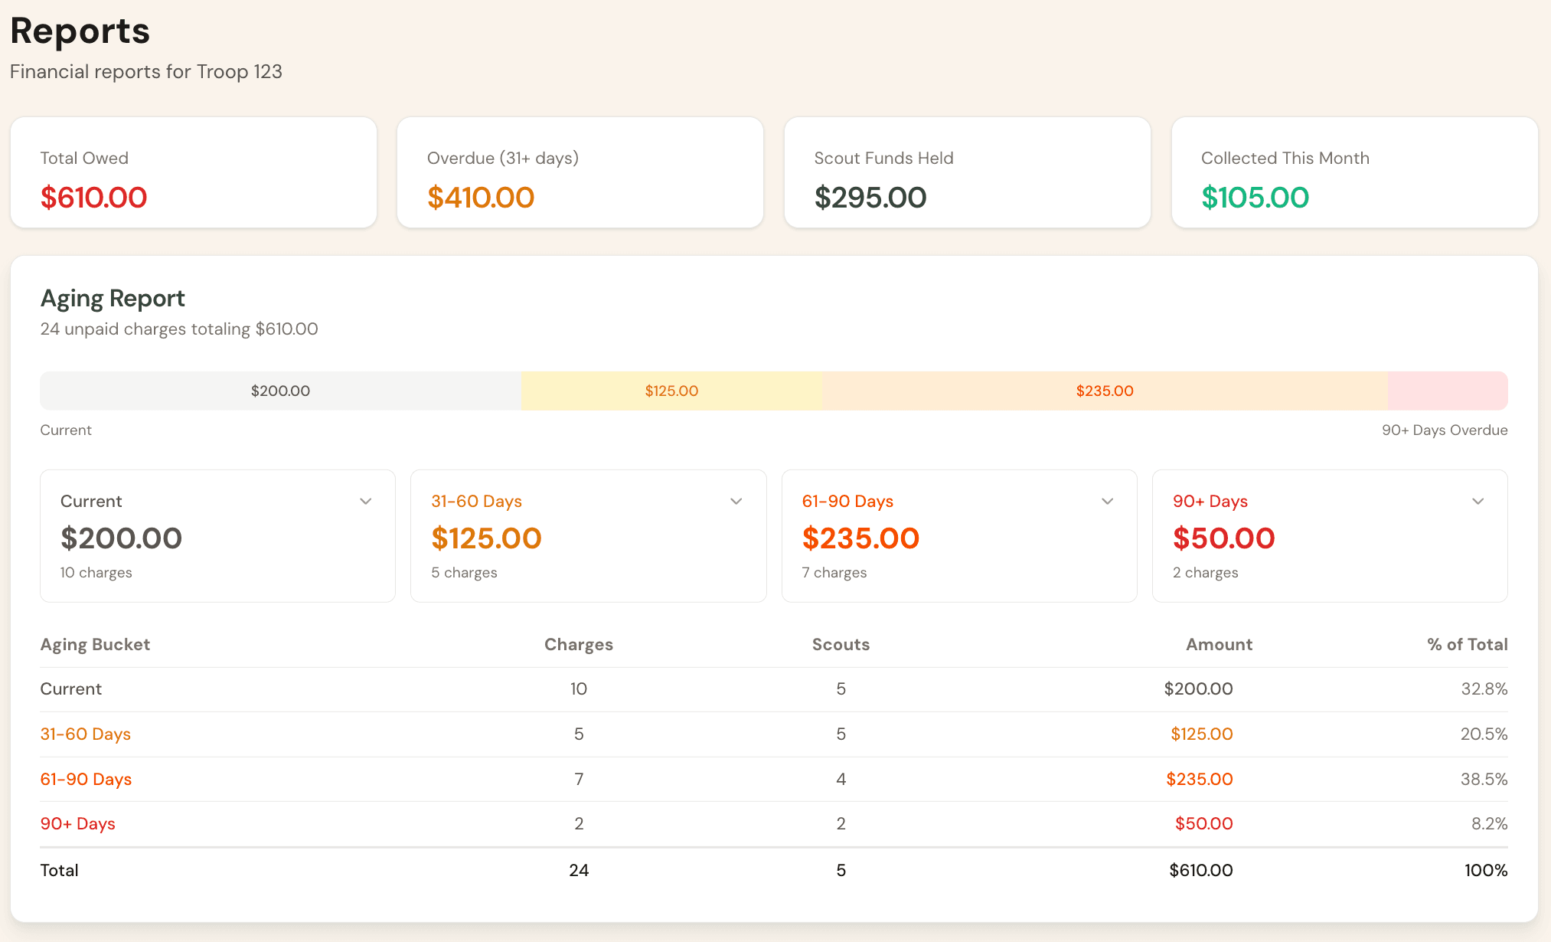Click the $200.00 segment in the aging bar
The width and height of the screenshot is (1551, 942).
click(x=280, y=391)
